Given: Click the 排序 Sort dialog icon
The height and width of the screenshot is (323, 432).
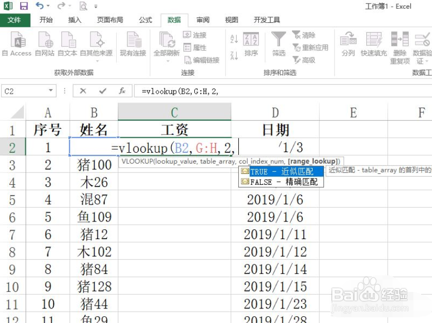Looking at the screenshot, I should pyautogui.click(x=251, y=44).
